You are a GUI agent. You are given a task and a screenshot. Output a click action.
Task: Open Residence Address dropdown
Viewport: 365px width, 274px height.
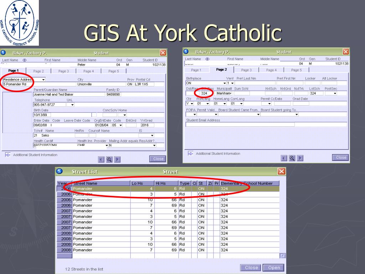click(43, 80)
